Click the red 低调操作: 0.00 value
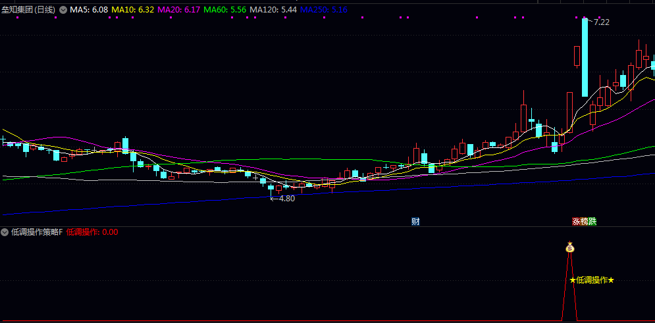 [x=92, y=232]
